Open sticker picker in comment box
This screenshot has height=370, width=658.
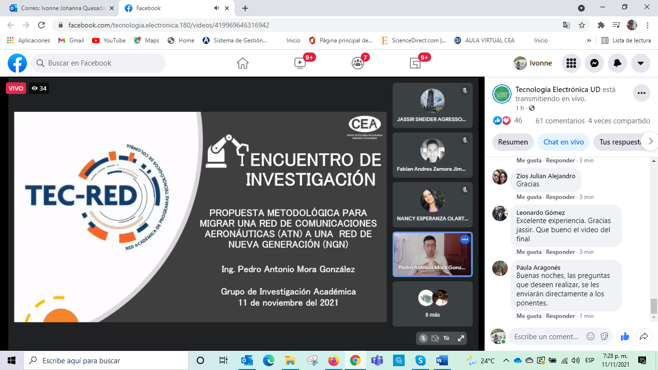pos(604,336)
